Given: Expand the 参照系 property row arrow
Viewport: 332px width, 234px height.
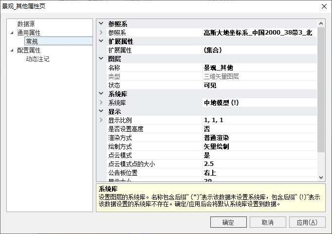Looking at the screenshot, I should tap(101, 33).
